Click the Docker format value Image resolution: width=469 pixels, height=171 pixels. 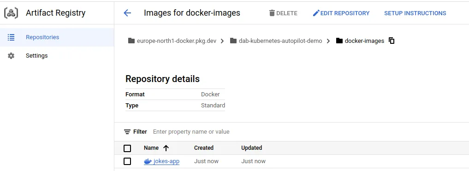(210, 94)
